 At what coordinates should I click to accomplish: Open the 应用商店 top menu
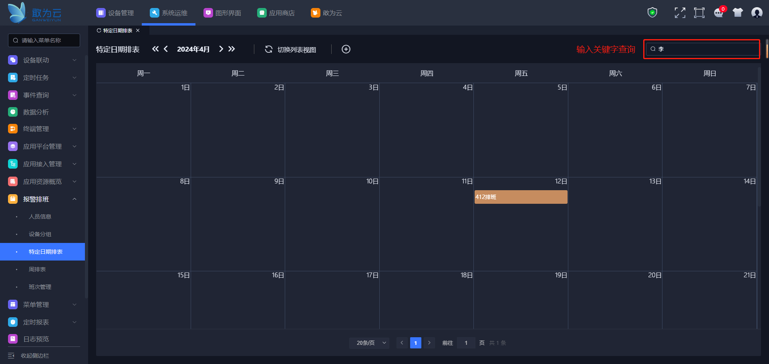tap(276, 13)
